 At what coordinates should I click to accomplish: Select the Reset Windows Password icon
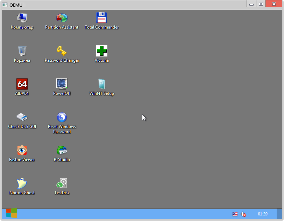62,117
